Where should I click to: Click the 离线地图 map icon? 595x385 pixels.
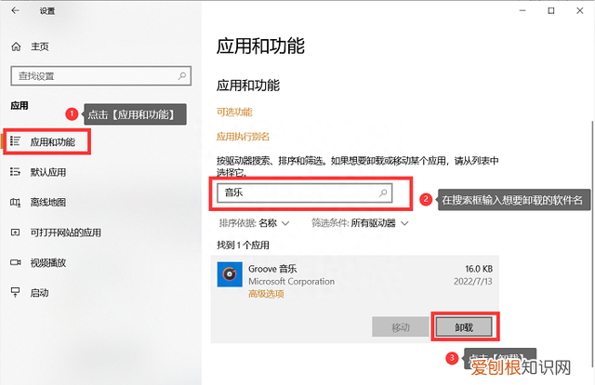click(x=15, y=203)
